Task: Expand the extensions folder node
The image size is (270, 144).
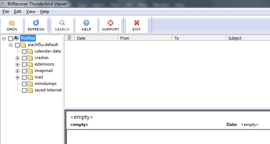Action: coord(17,64)
